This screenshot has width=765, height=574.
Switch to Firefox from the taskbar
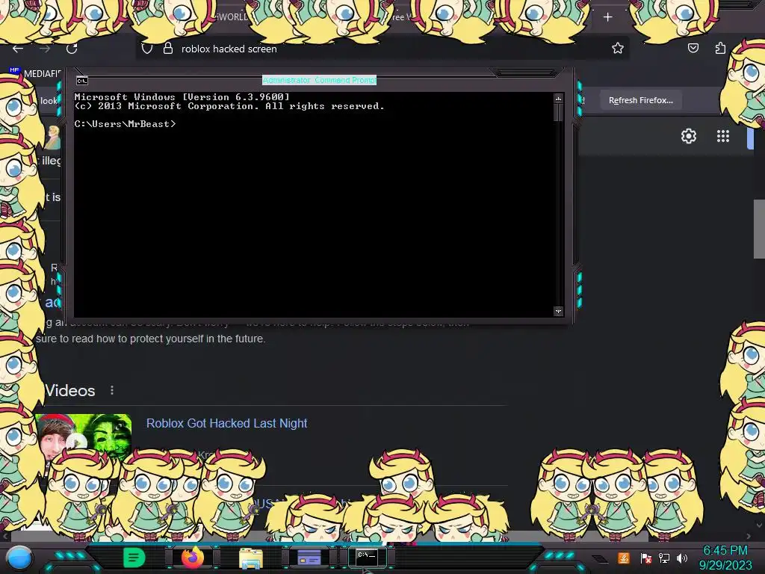click(192, 558)
